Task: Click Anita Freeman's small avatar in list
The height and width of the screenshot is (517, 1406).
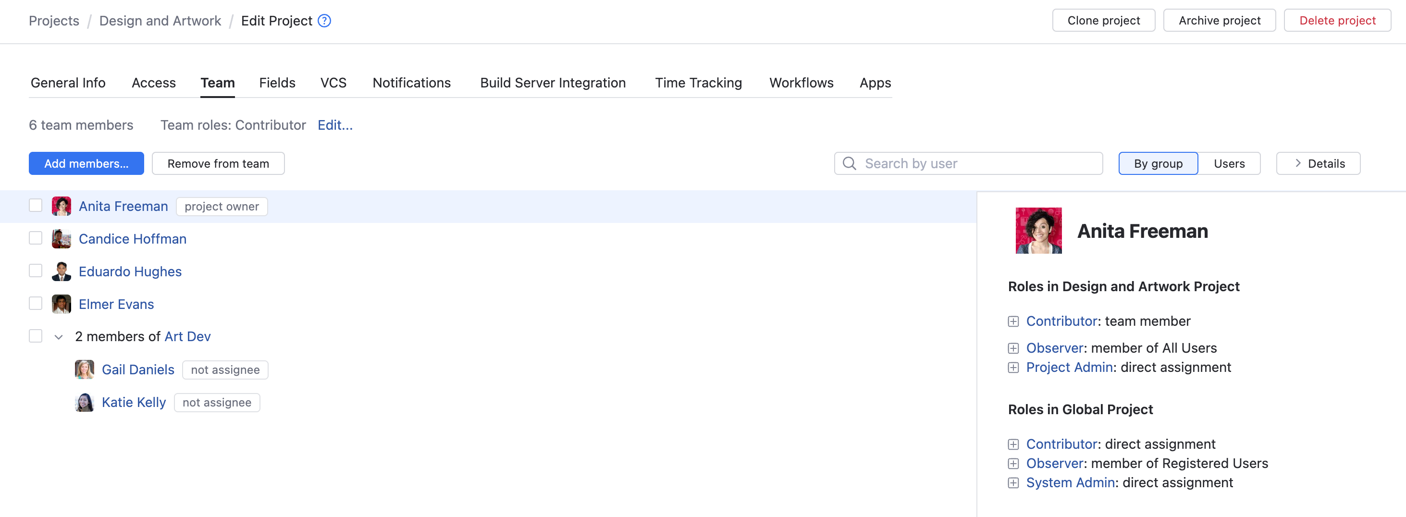Action: point(61,206)
